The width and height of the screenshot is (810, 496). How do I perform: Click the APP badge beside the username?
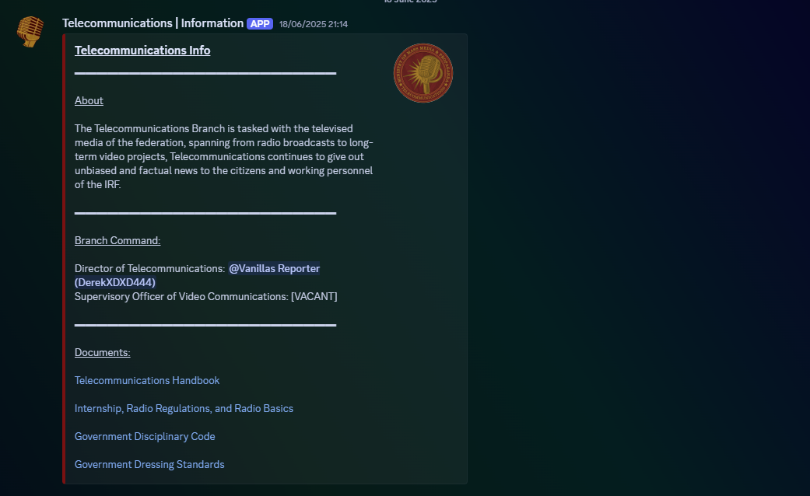click(260, 24)
